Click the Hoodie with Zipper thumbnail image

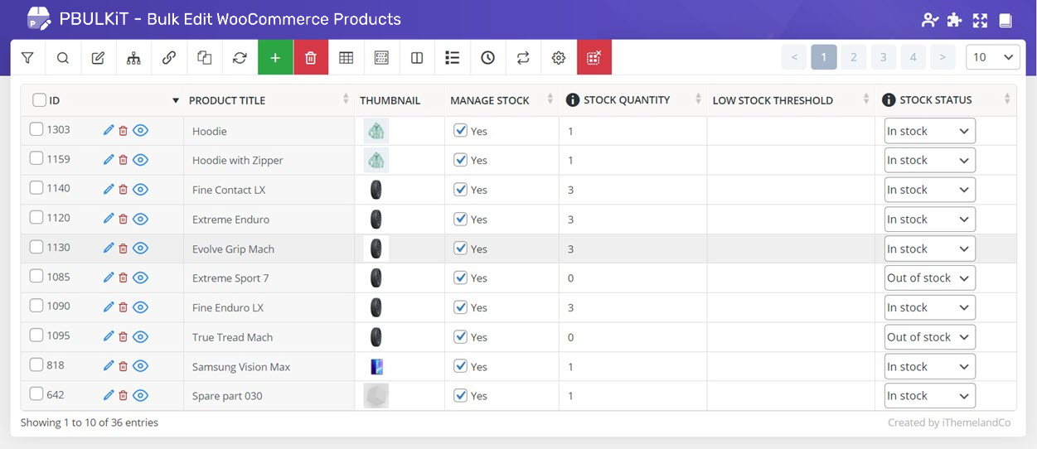coord(376,161)
